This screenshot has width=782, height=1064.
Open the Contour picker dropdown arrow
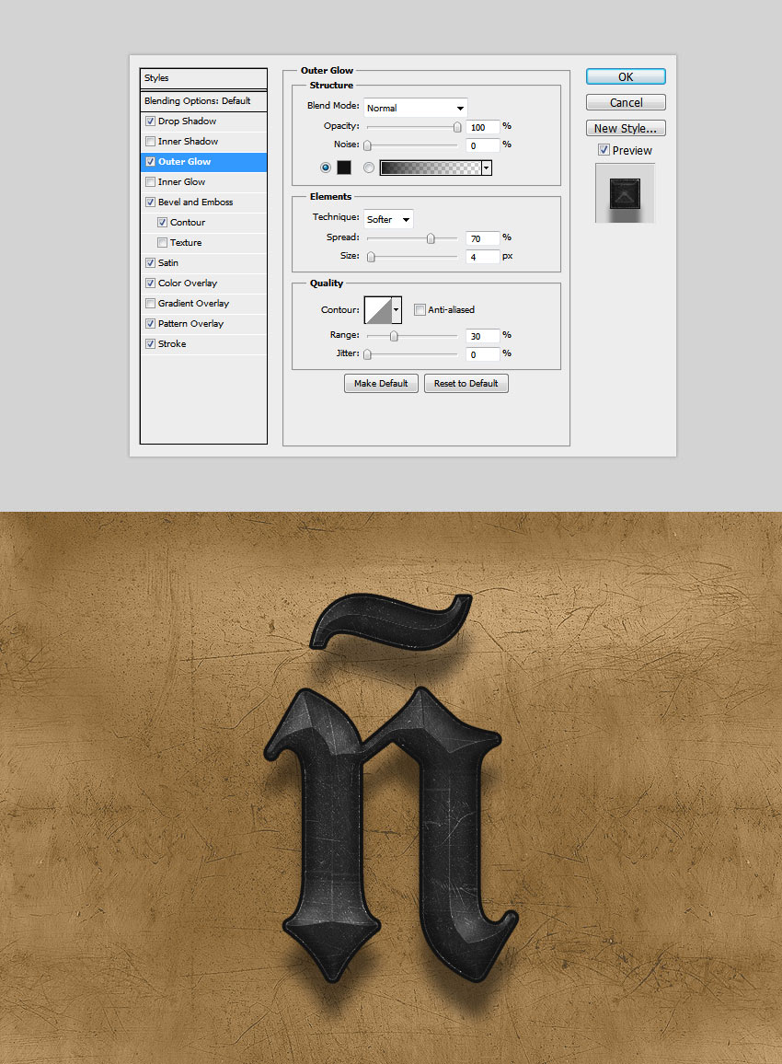[397, 310]
